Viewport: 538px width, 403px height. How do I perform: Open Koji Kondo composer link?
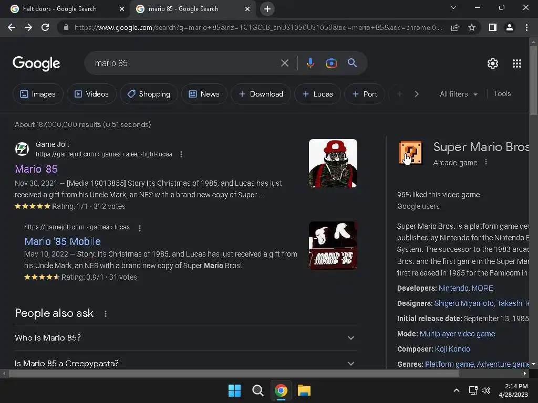[452, 349]
